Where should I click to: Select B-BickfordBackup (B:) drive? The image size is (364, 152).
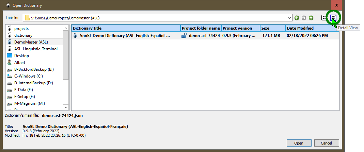[34, 69]
